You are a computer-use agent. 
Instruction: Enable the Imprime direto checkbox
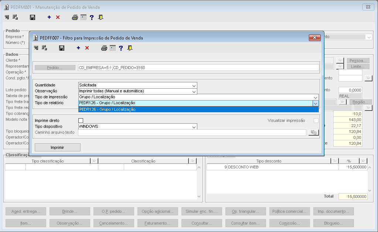click(81, 120)
